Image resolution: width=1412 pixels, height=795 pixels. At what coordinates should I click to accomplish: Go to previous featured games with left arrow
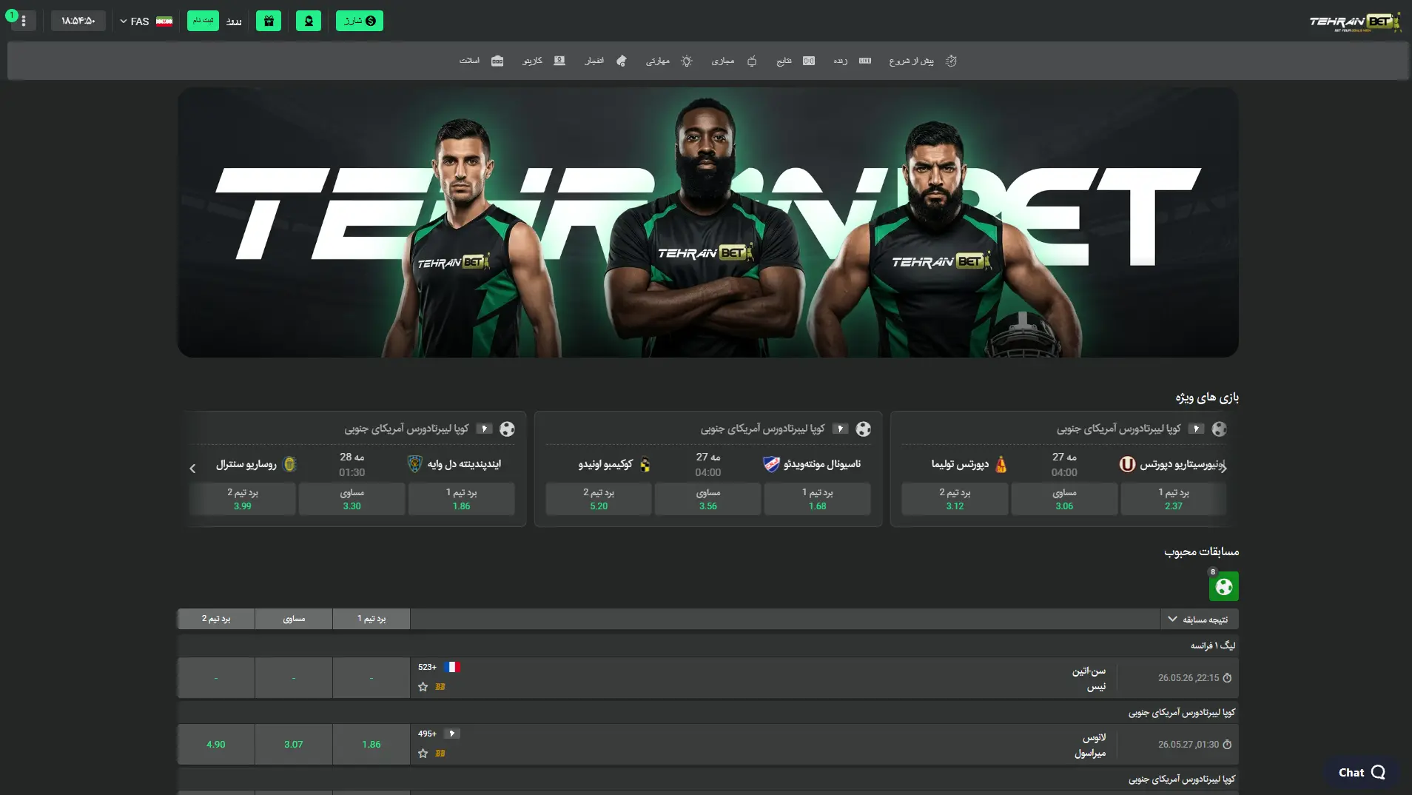click(192, 468)
